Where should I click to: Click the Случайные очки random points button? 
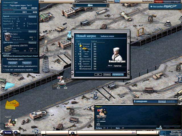tap(118, 74)
